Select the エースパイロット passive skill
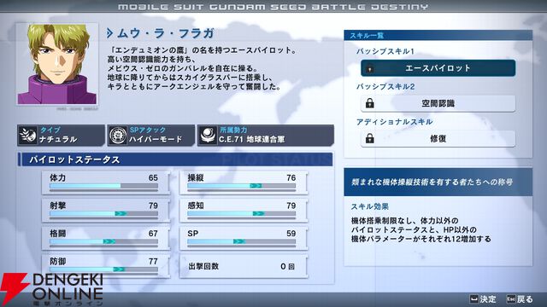The height and width of the screenshot is (307, 547). (x=438, y=68)
